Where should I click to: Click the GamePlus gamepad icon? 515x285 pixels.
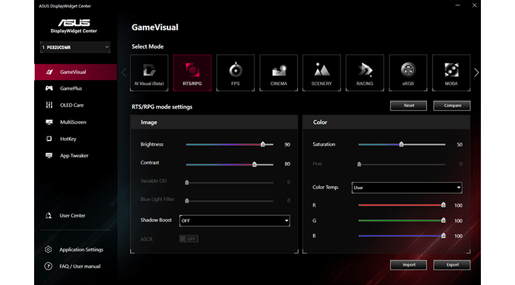point(49,88)
